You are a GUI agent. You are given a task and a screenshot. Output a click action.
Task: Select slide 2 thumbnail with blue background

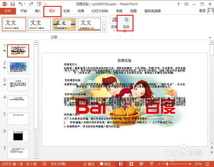pos(18,68)
